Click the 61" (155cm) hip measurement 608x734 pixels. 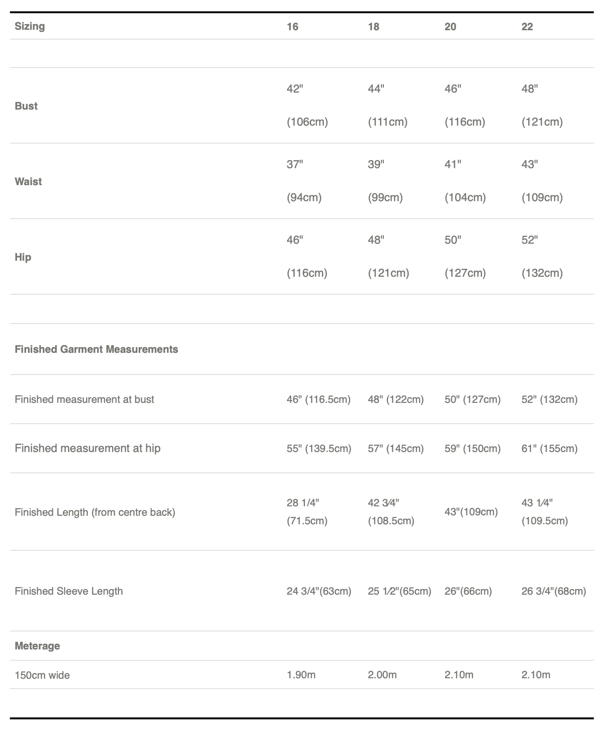click(x=549, y=449)
